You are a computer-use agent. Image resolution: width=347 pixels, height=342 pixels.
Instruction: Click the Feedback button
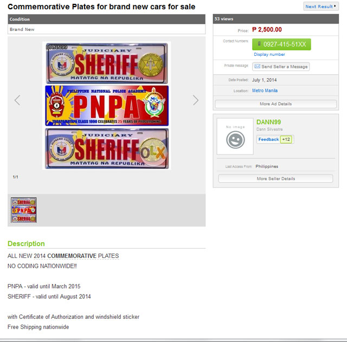click(x=268, y=139)
